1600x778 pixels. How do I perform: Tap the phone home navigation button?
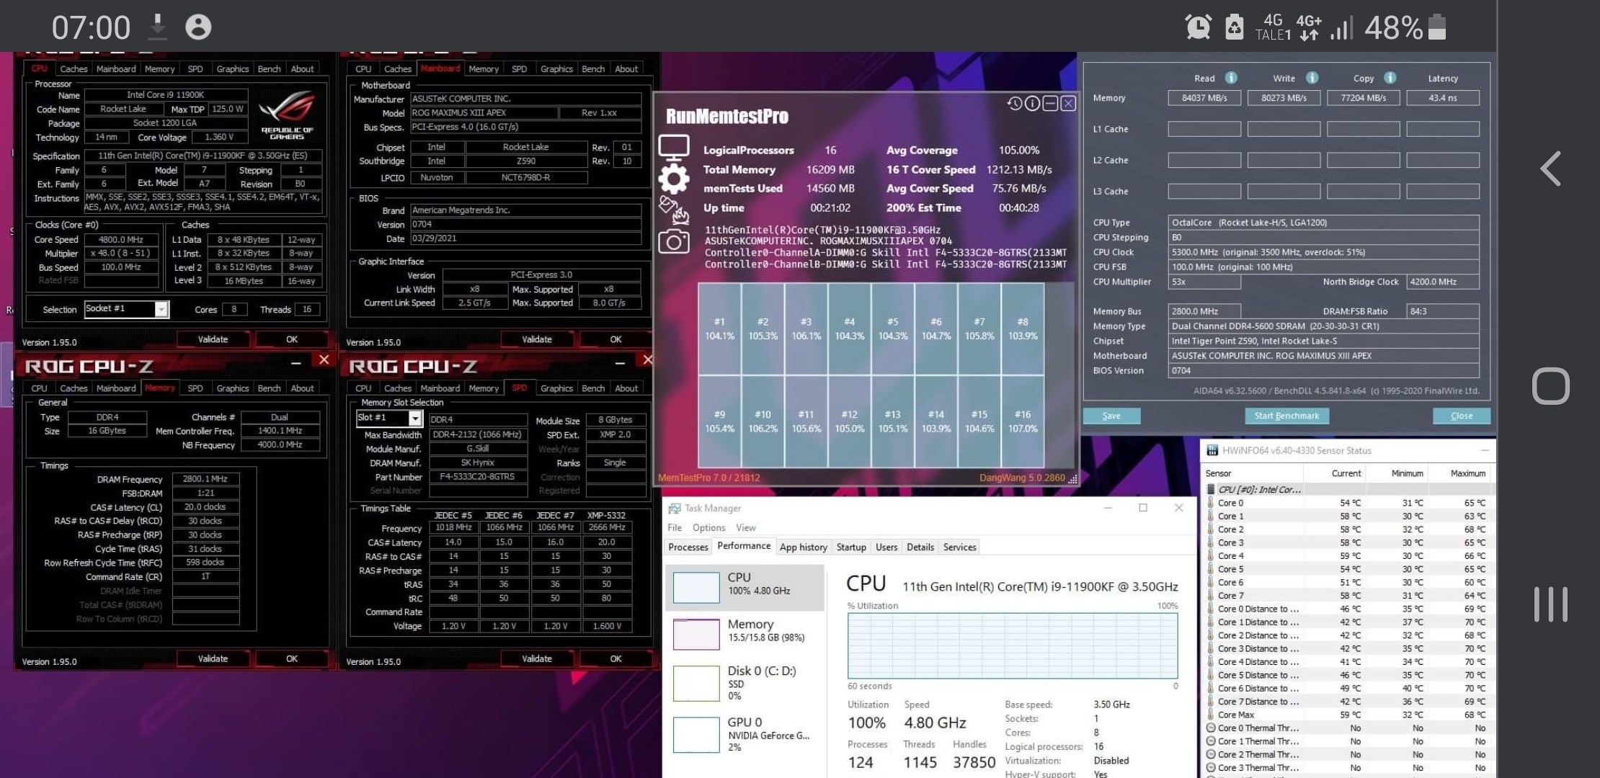coord(1550,386)
